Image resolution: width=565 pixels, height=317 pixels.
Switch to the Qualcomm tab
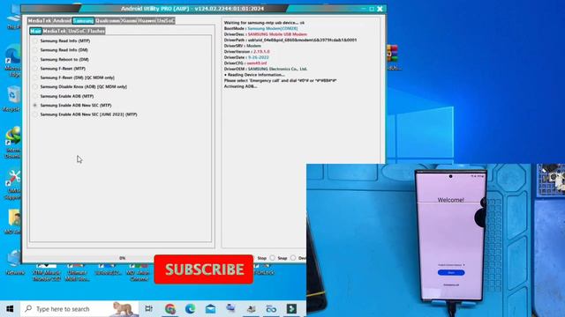click(x=108, y=21)
